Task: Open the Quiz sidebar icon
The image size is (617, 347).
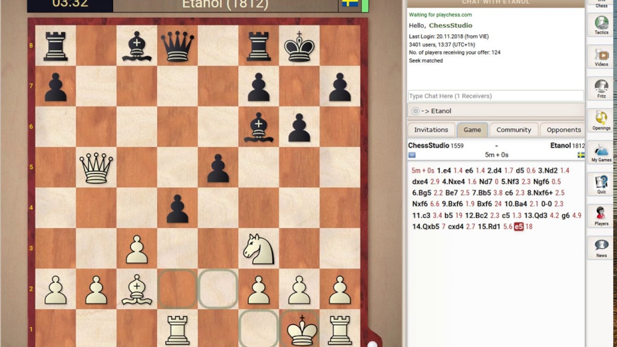Action: [x=601, y=185]
